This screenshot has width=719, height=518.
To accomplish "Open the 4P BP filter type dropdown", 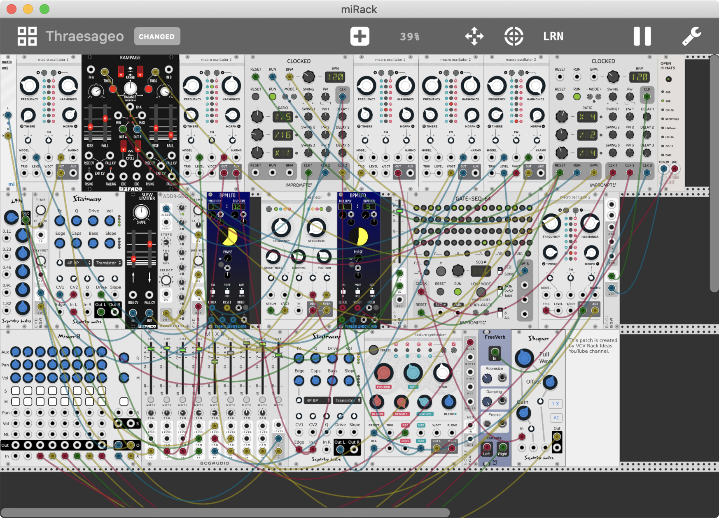I will (78, 263).
